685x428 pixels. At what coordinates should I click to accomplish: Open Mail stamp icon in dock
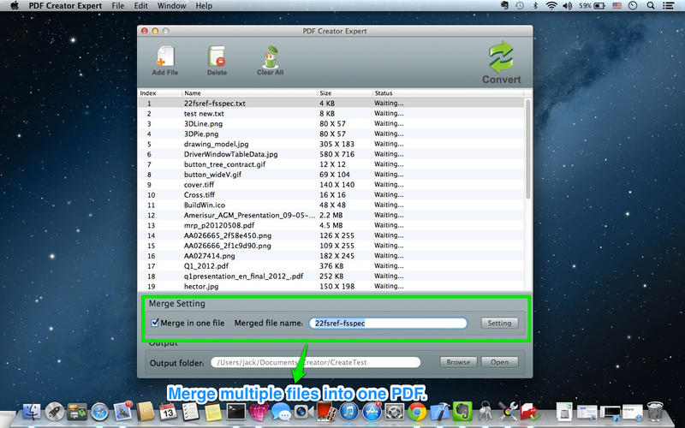122,412
